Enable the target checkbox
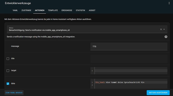This screenshot has height=96, width=173. click(8, 71)
